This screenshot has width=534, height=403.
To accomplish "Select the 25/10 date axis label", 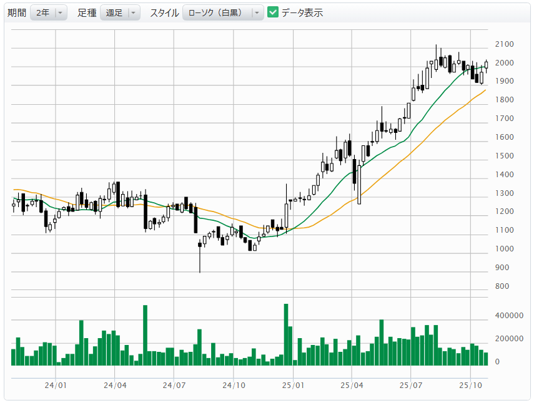I will [x=470, y=386].
